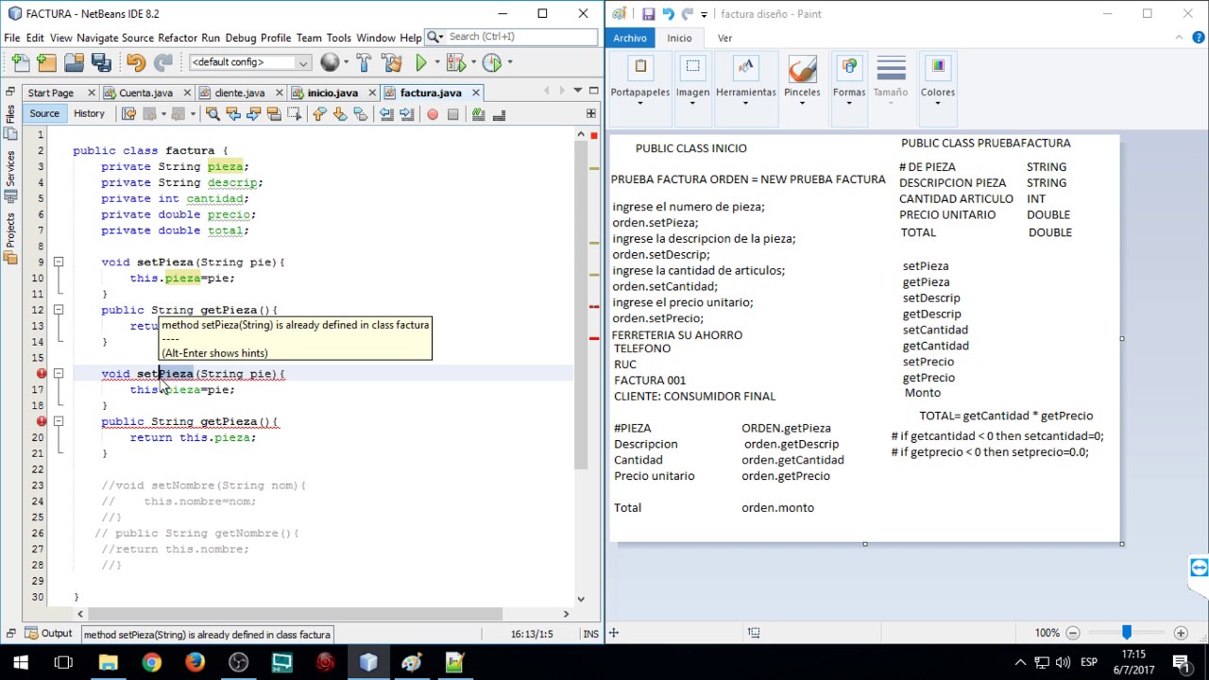Click the Find Selection magnifier icon in editor
Screen dimensions: 1209x680
coord(213,114)
